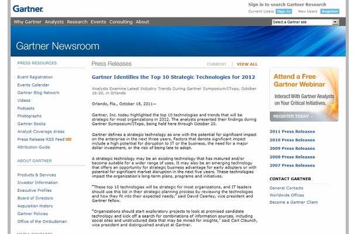The width and height of the screenshot is (357, 234).
Task: Click the Register button for new users
Action: pyautogui.click(x=329, y=11)
